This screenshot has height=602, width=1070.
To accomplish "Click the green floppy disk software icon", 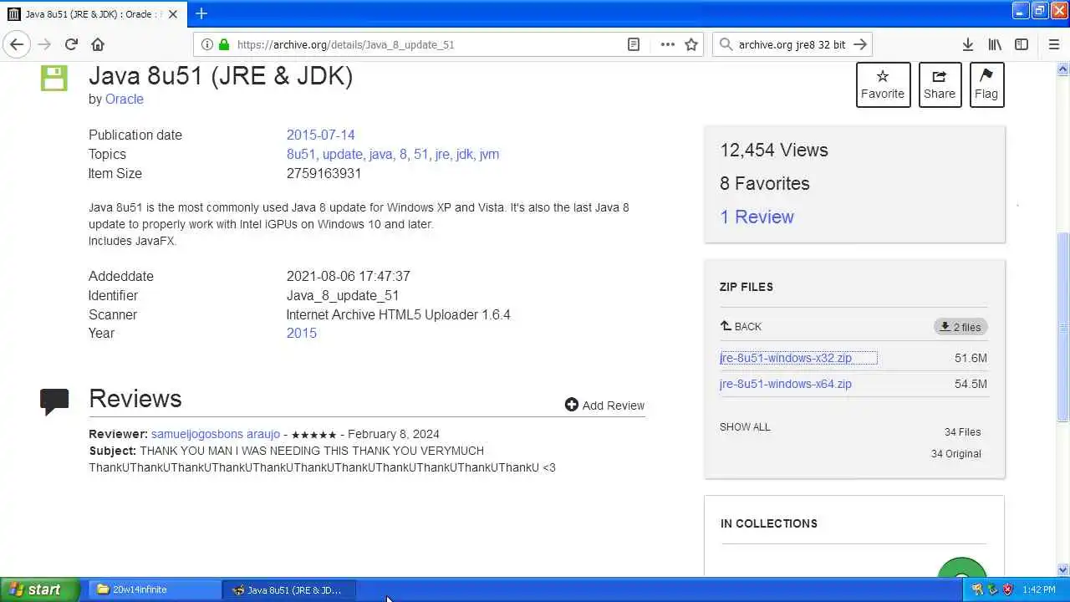I will pos(54,78).
